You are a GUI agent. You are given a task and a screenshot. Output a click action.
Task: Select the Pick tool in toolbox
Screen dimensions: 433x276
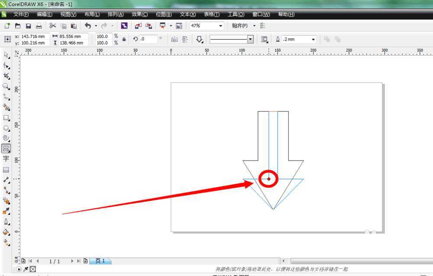coord(6,55)
